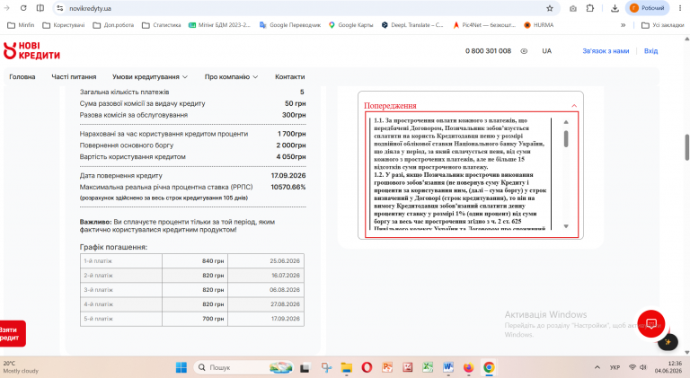Screen dimensions: 690x378
Task: Grab the warning-text scrollbar thumb
Action: 566,139
